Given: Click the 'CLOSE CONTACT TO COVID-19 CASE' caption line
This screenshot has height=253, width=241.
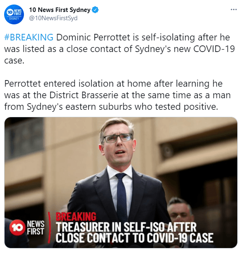Looking at the screenshot, I should pyautogui.click(x=135, y=238).
